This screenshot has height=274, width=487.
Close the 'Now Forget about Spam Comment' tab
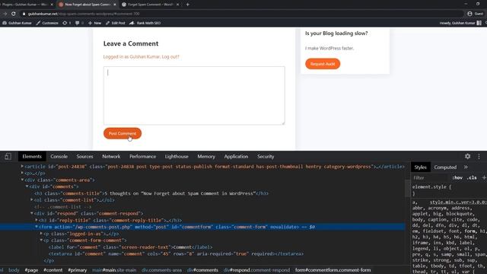(115, 5)
